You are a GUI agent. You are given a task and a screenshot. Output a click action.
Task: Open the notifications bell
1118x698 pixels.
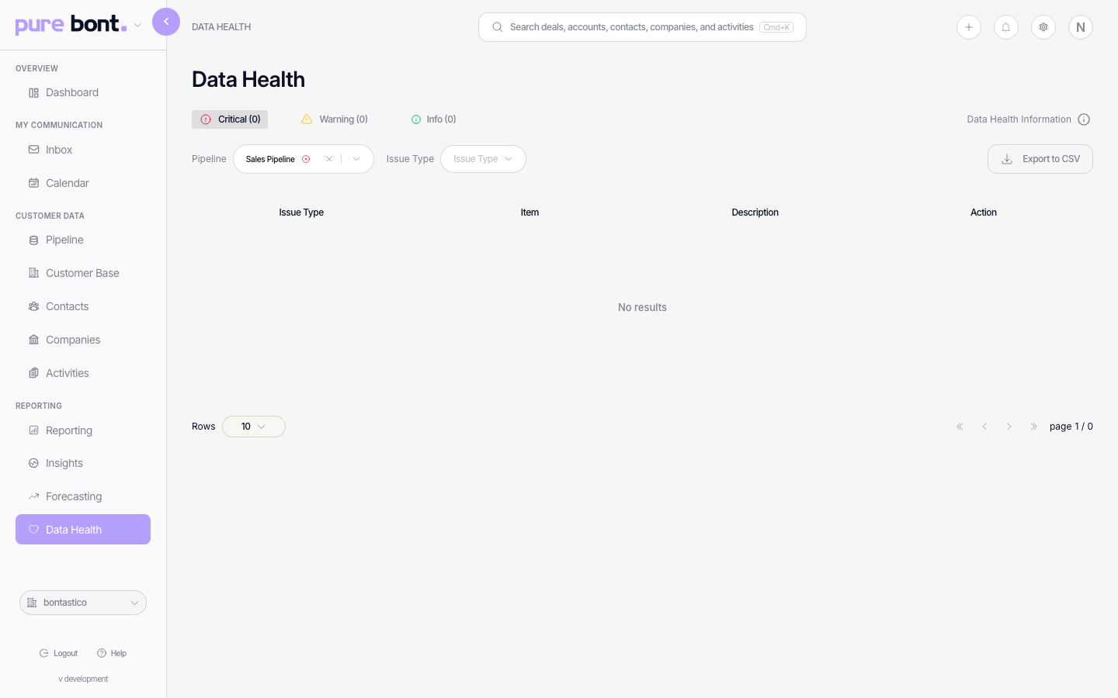pos(1006,27)
